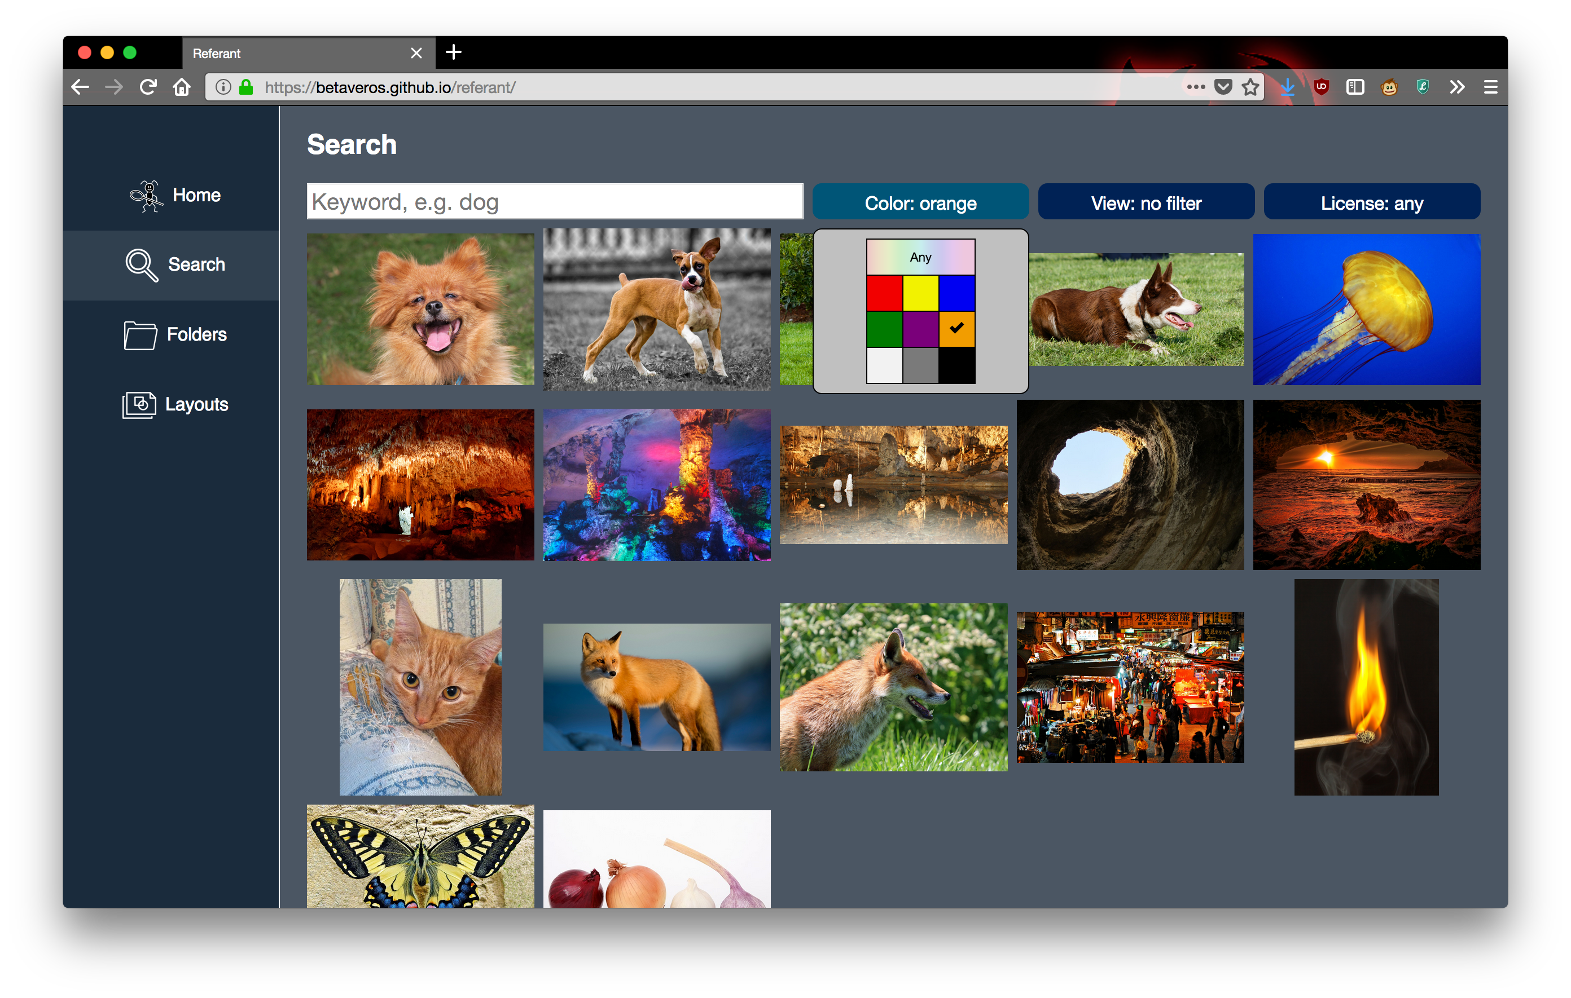Open the License: any dropdown

(1372, 203)
